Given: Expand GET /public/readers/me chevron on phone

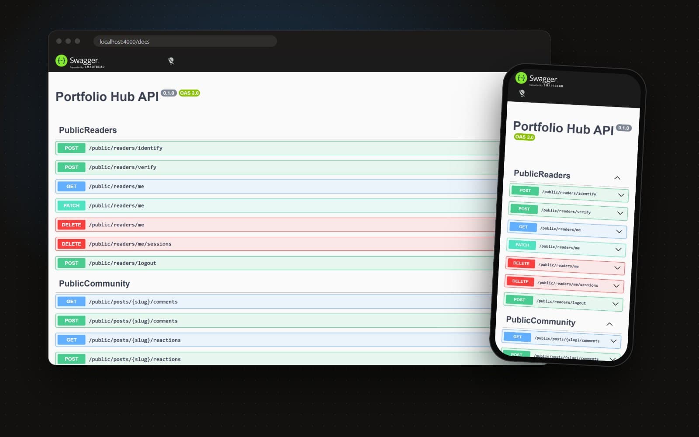Looking at the screenshot, I should coord(619,232).
